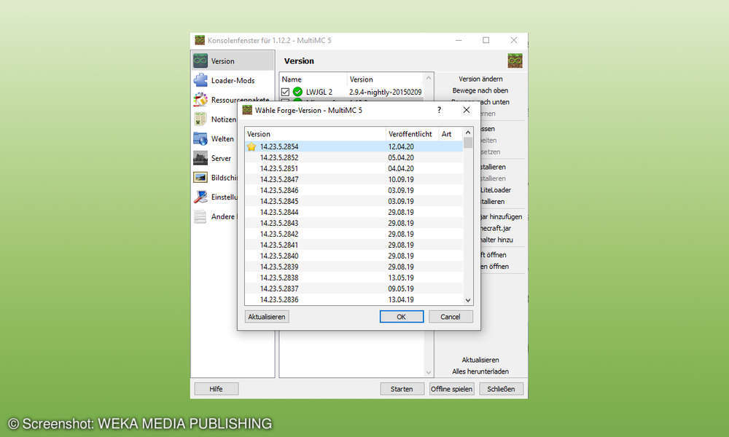Click the down arrow of the version scrollbar
The width and height of the screenshot is (729, 437).
469,299
